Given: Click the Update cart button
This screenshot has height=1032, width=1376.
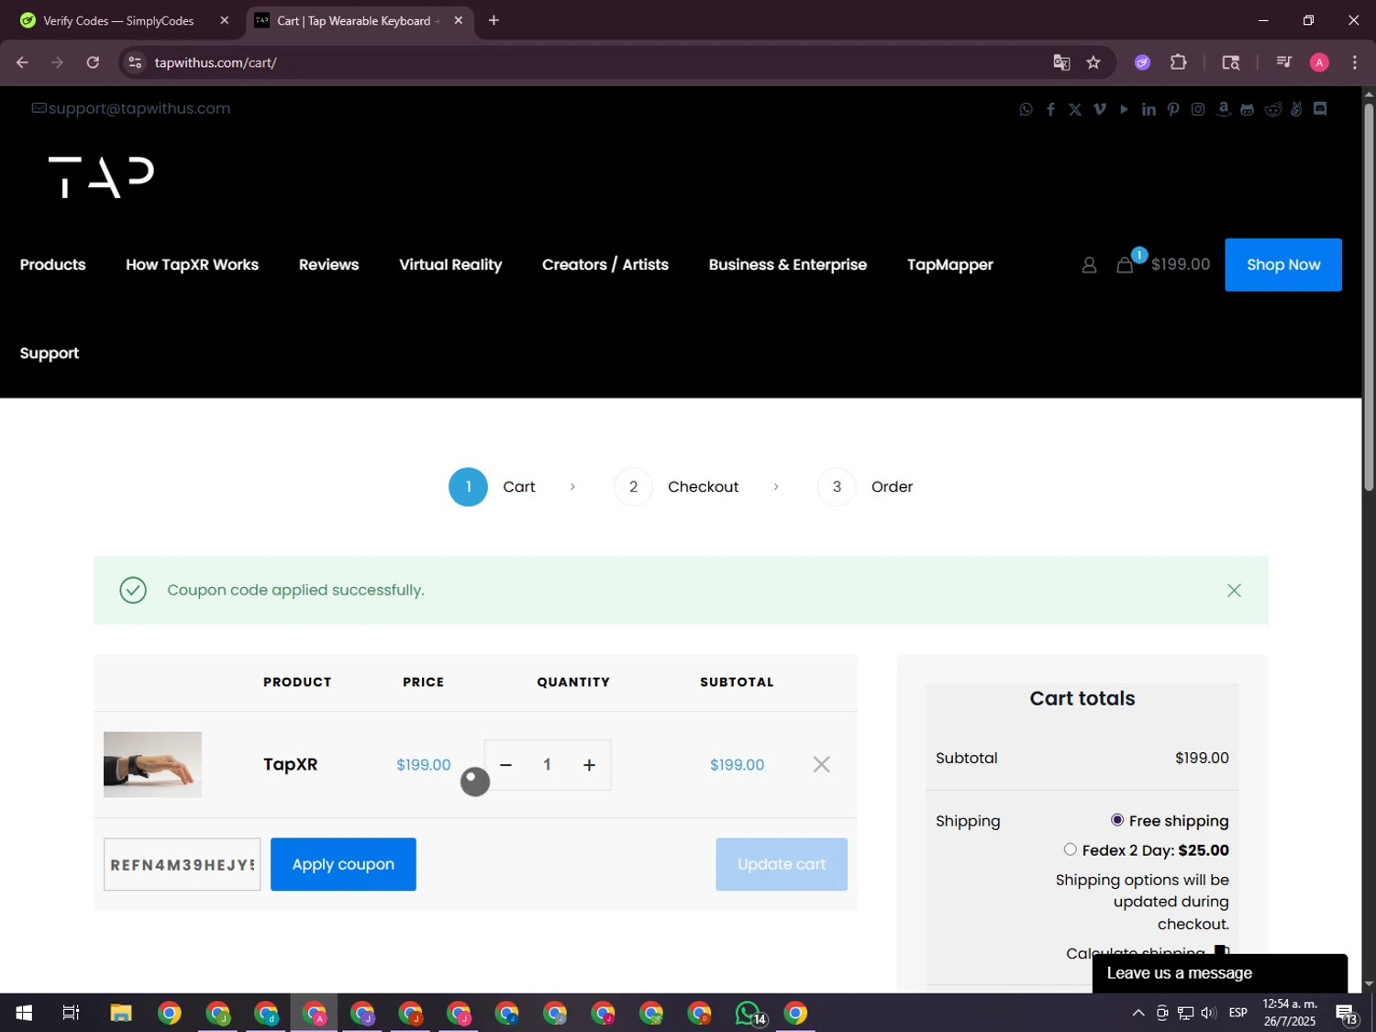Looking at the screenshot, I should (782, 864).
